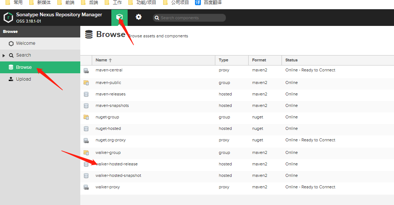394x205 pixels.
Task: Focus the Search components field
Action: 189,18
